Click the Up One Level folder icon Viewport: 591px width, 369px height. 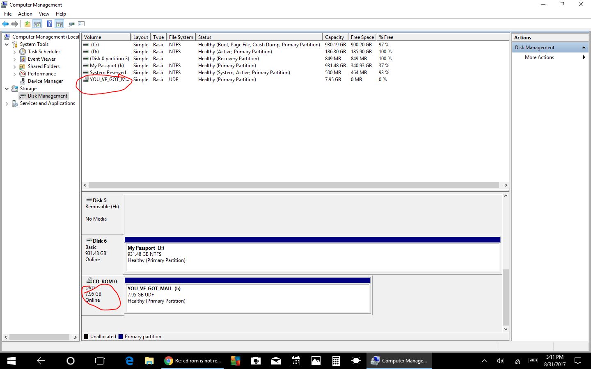pos(27,24)
